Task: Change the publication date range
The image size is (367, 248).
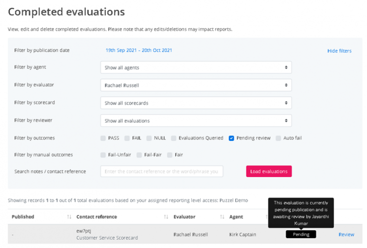Action: coord(139,50)
